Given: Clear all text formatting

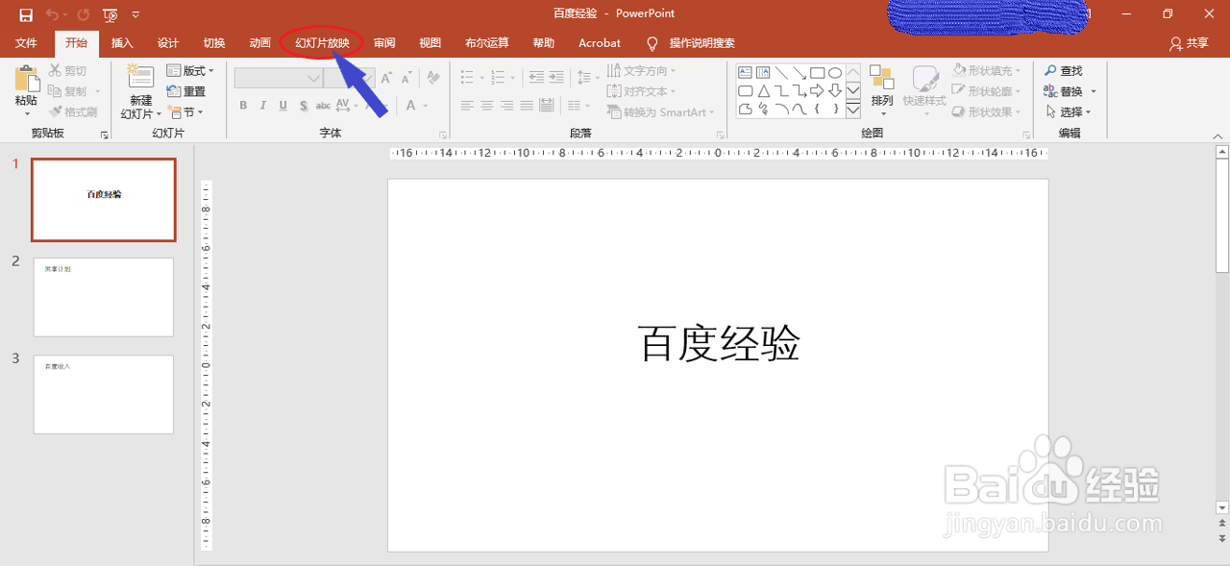Looking at the screenshot, I should tap(433, 78).
